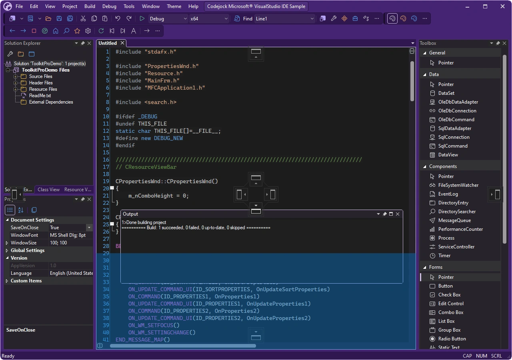Click the Copy icon in the toolbar
Image resolution: width=512 pixels, height=360 pixels.
pyautogui.click(x=94, y=18)
